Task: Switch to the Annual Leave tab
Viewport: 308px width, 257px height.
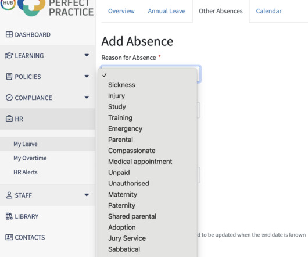Action: (167, 11)
